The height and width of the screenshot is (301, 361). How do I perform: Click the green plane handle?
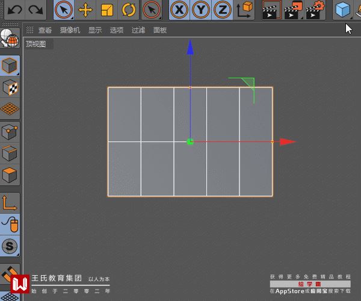click(248, 83)
